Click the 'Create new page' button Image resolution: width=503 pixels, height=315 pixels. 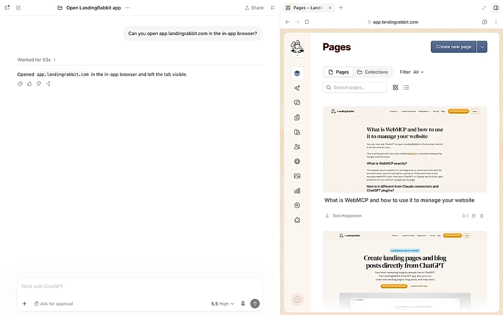(x=454, y=47)
